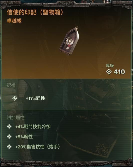Screen dimensions: 133x167
Task: Click the pendant ring atop the reliquary
Action: point(77,28)
